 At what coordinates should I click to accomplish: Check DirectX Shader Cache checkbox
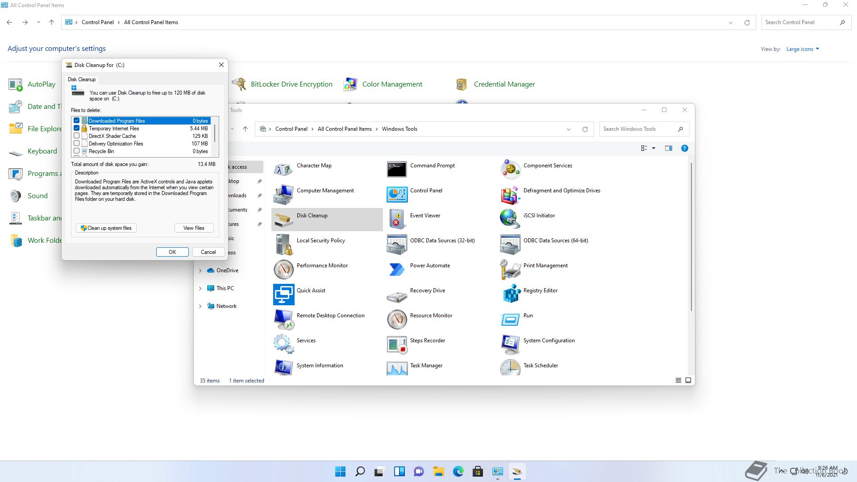point(77,136)
